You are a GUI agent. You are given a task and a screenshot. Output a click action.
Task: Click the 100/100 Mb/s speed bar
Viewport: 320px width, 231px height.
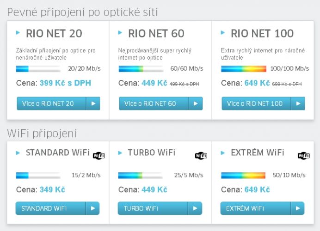click(x=244, y=69)
